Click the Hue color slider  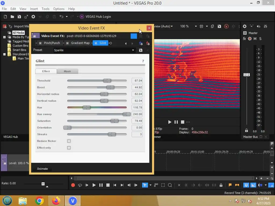(x=97, y=107)
